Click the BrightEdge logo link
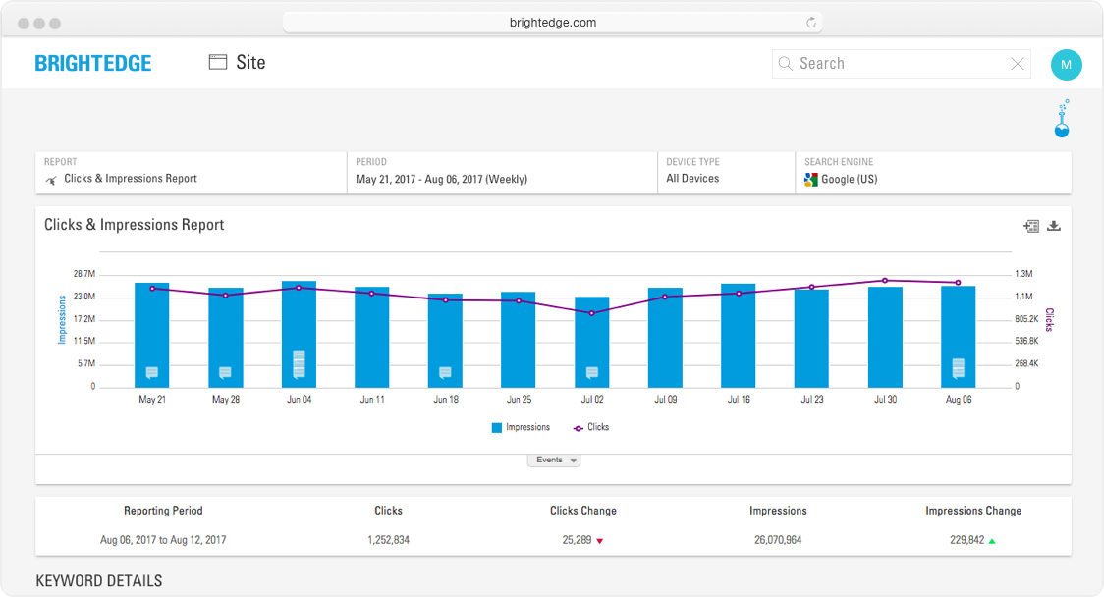The image size is (1104, 597). click(x=93, y=64)
